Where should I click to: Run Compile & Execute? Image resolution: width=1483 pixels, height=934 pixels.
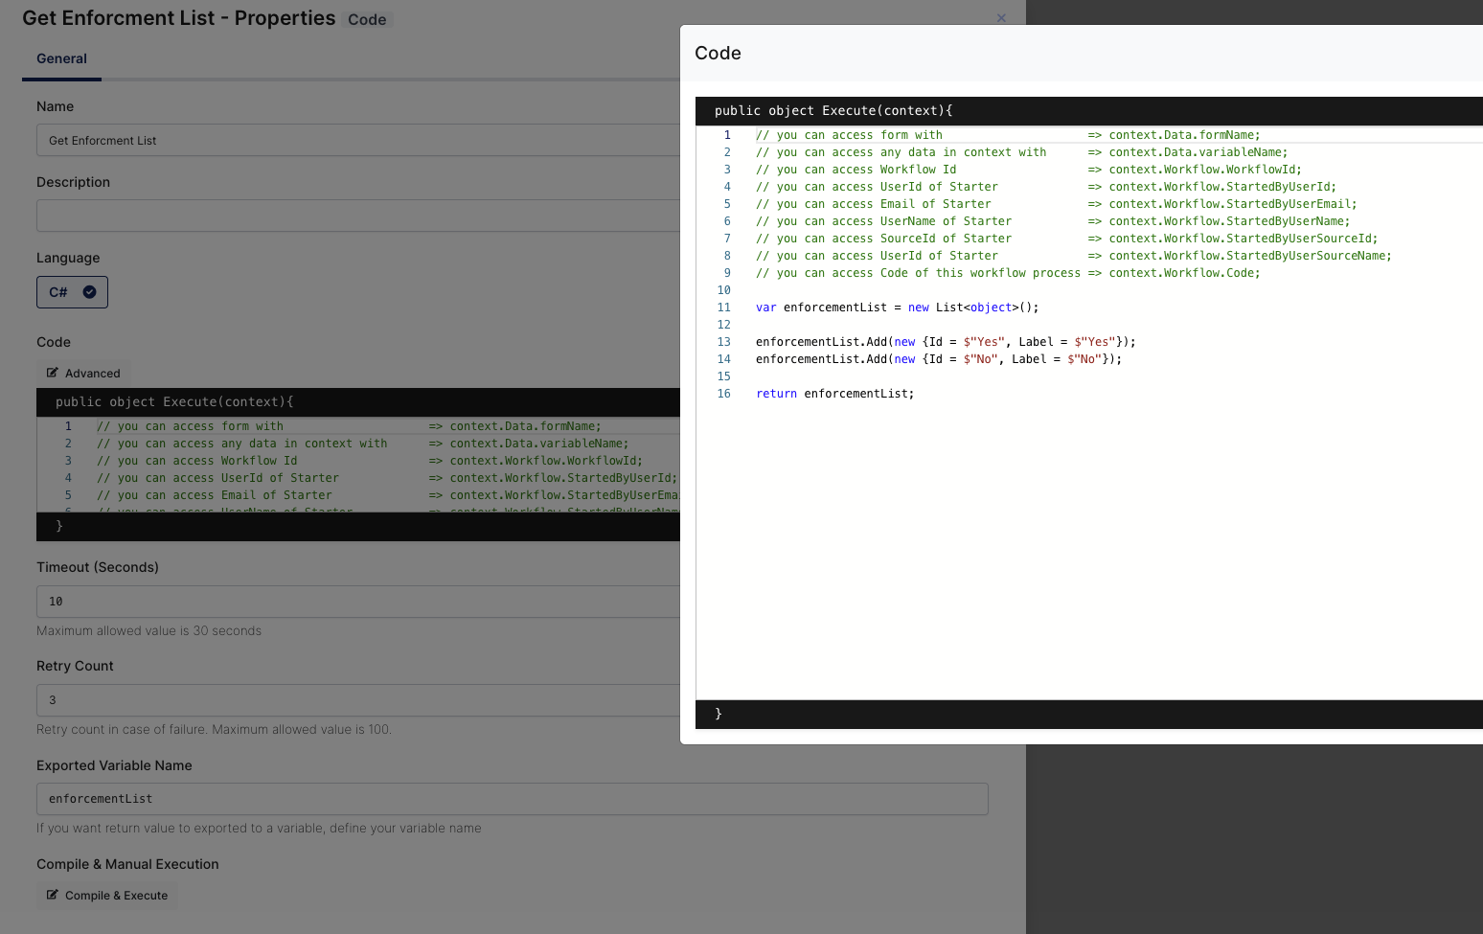tap(107, 896)
